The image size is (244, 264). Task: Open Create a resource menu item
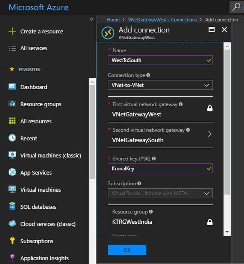click(42, 32)
